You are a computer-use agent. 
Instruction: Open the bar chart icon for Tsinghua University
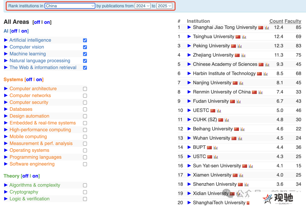pyautogui.click(x=244, y=37)
